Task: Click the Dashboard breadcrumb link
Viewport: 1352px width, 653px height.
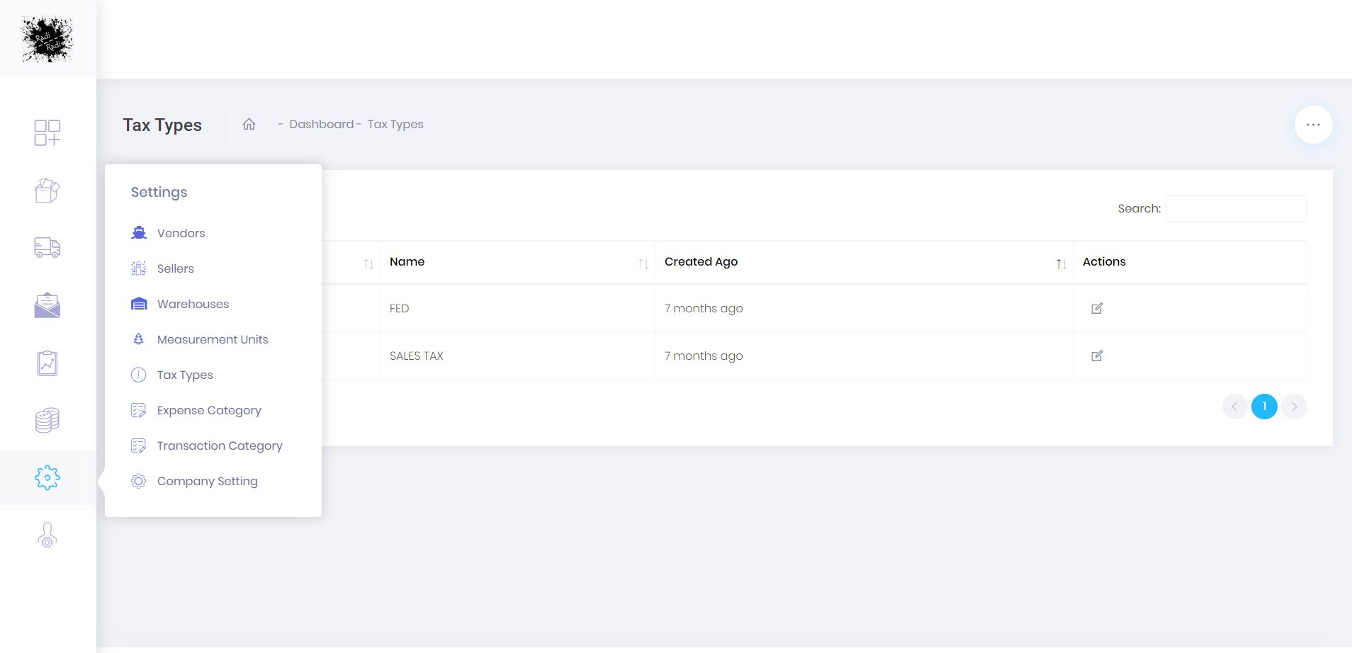Action: (x=321, y=124)
